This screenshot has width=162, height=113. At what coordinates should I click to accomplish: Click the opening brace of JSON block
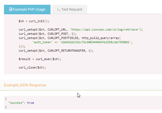[x=6, y=99]
